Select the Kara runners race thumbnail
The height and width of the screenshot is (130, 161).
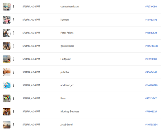(7, 98)
